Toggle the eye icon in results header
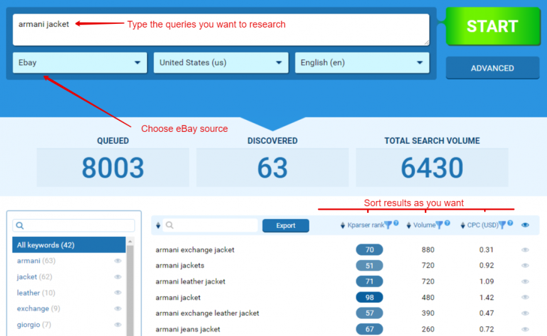Image resolution: width=547 pixels, height=336 pixels. [525, 225]
